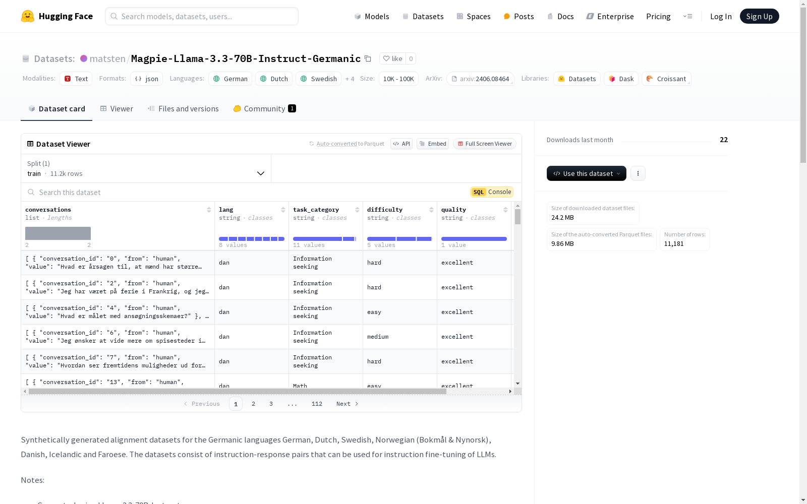Click the json format tag
This screenshot has width=807, height=504.
(x=146, y=79)
